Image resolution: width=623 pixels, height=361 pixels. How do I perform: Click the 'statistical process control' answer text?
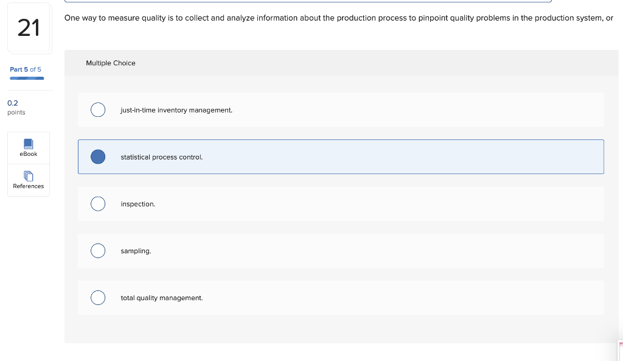coord(162,157)
